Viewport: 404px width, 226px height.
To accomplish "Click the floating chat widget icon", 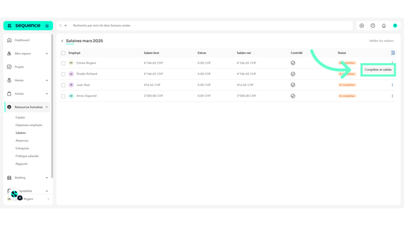I will 14,194.
